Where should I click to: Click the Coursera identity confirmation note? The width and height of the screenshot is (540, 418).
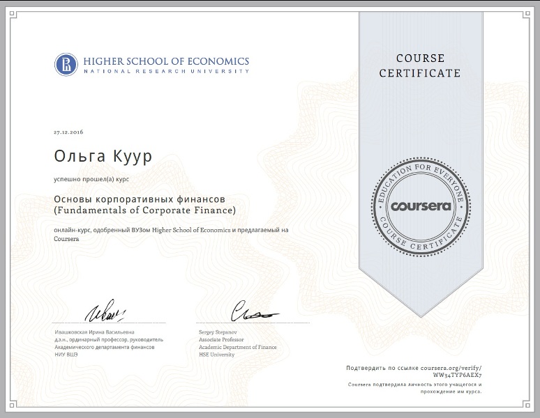pos(414,388)
